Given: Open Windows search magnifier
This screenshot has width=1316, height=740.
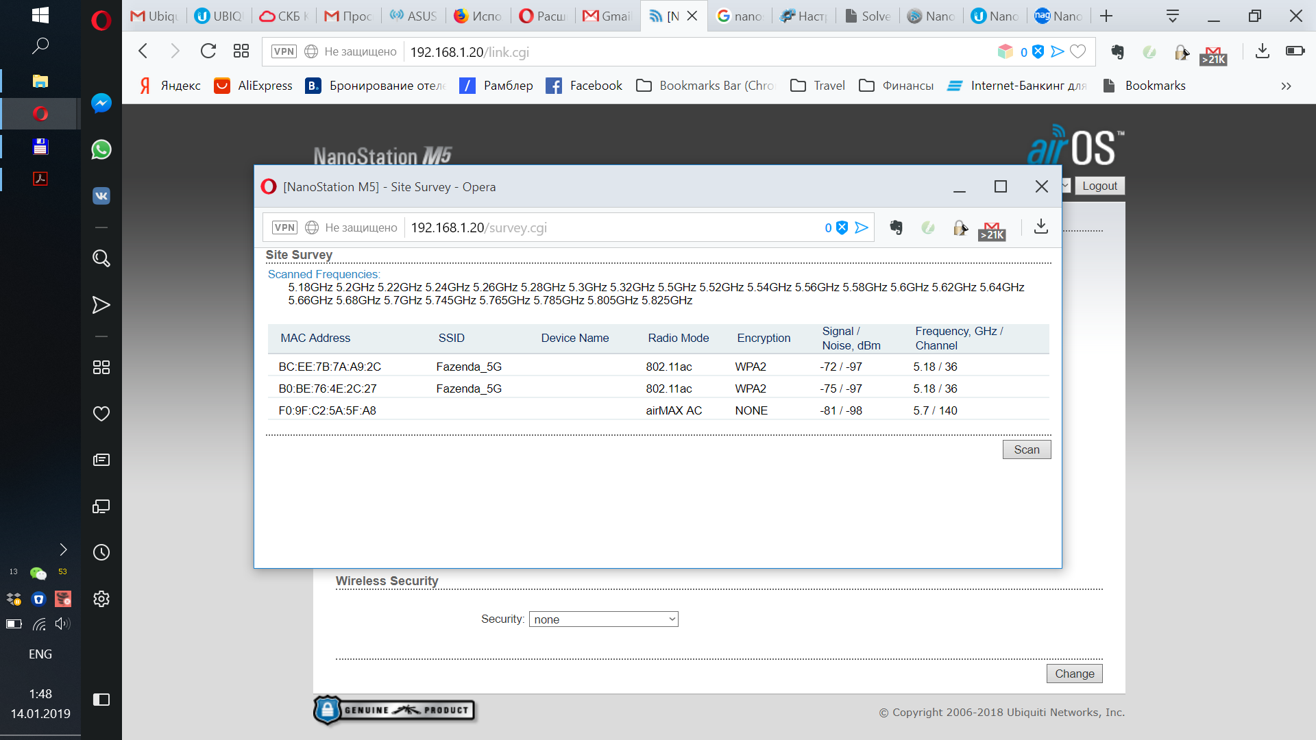Looking at the screenshot, I should [x=40, y=47].
